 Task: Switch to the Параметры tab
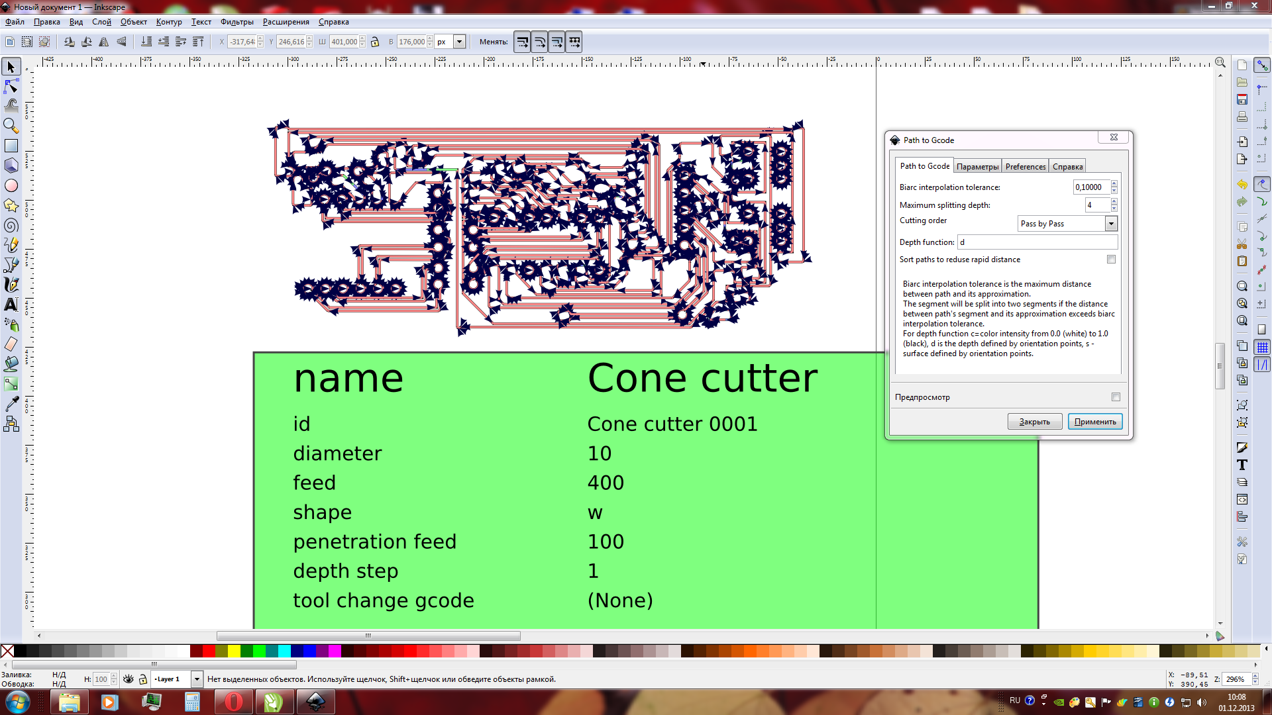point(977,167)
